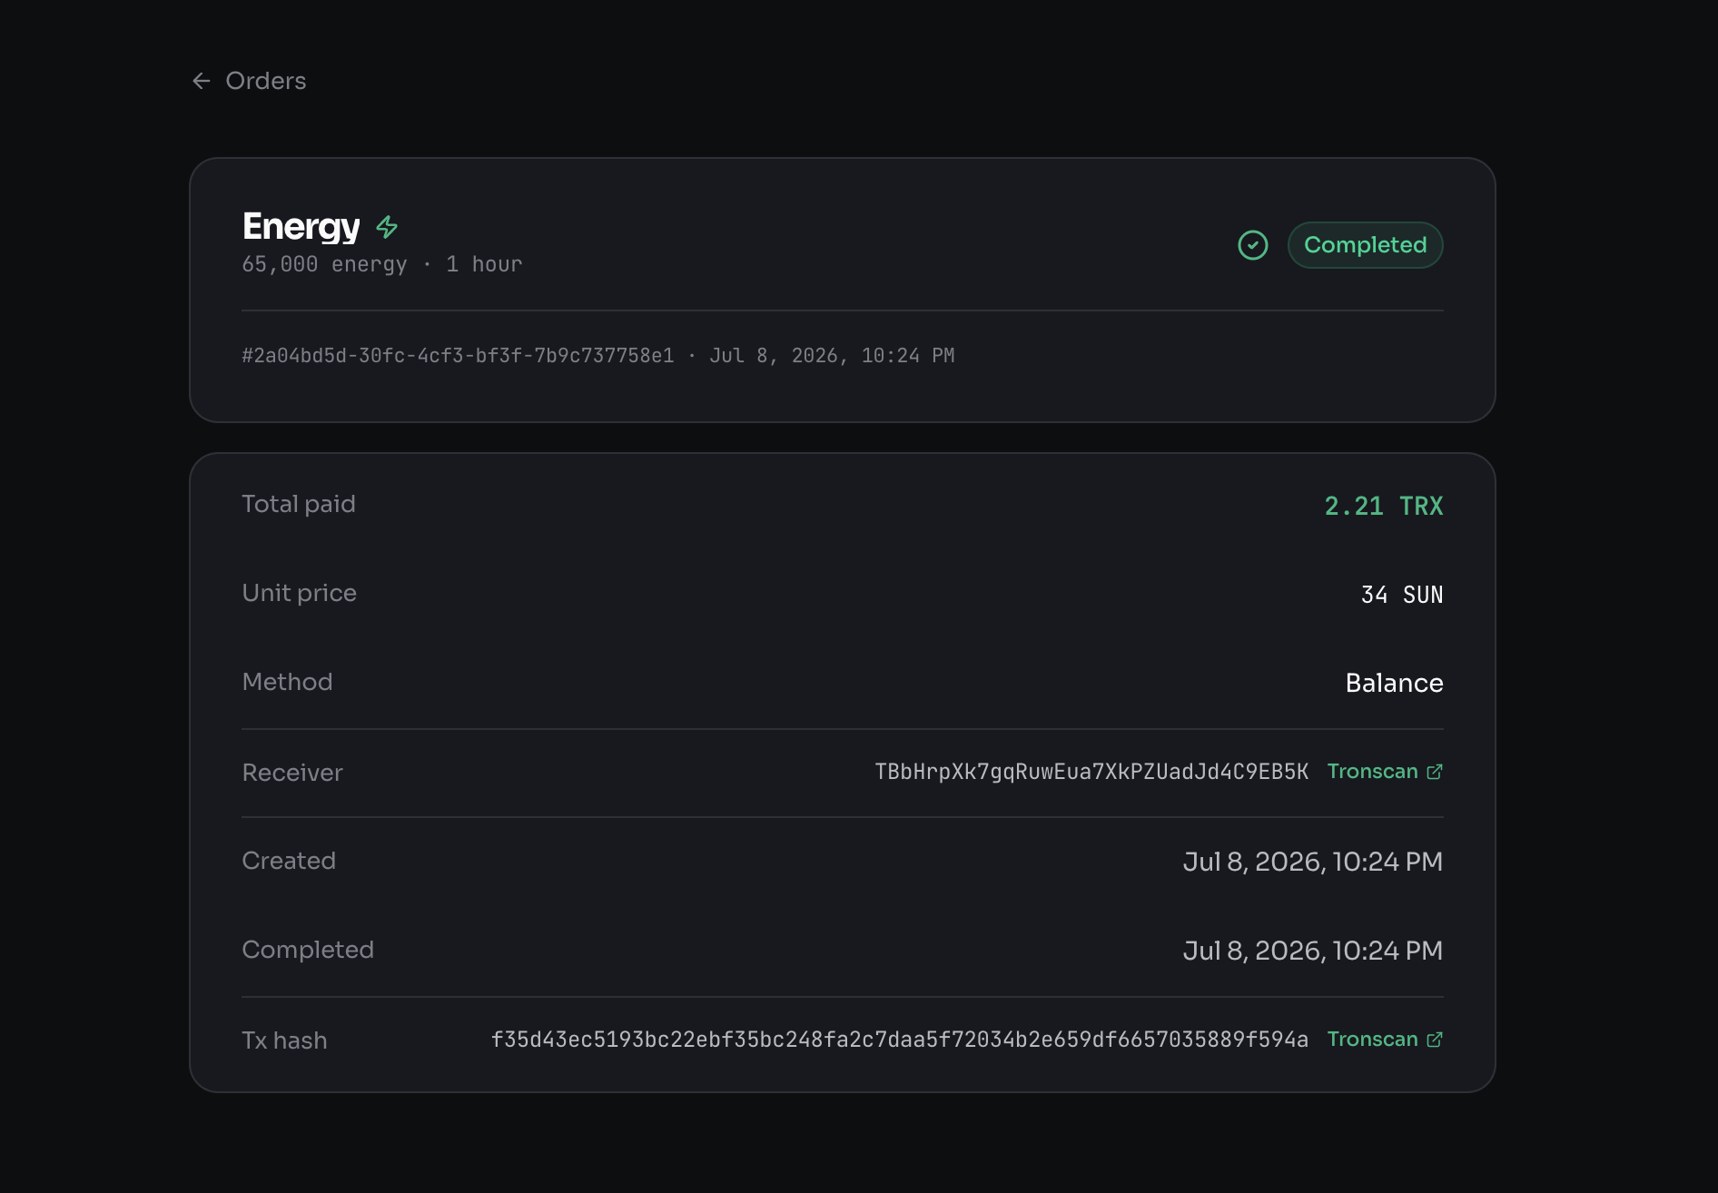Click the Created label
The width and height of the screenshot is (1718, 1193).
pos(289,861)
